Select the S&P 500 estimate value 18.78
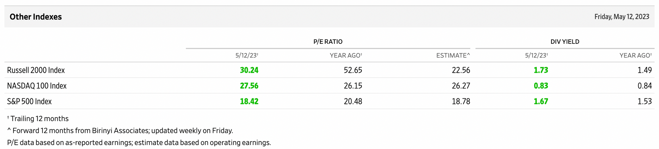This screenshot has width=659, height=149. (x=461, y=101)
